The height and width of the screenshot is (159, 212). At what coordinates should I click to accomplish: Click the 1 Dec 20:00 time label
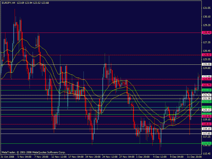point(143,157)
